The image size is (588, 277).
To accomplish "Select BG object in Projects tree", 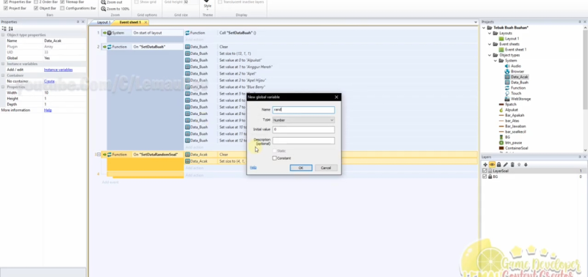I will pyautogui.click(x=505, y=137).
